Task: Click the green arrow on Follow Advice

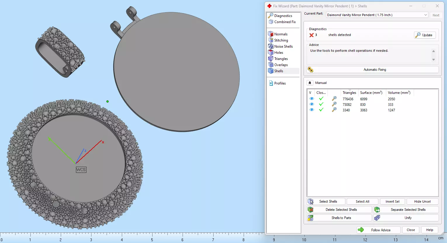Action: click(361, 230)
